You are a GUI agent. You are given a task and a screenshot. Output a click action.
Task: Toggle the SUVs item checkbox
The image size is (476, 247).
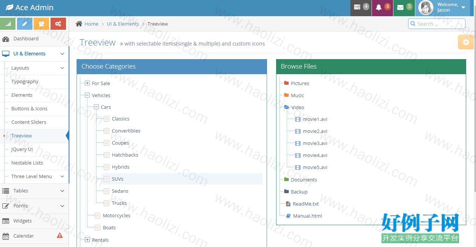[106, 179]
